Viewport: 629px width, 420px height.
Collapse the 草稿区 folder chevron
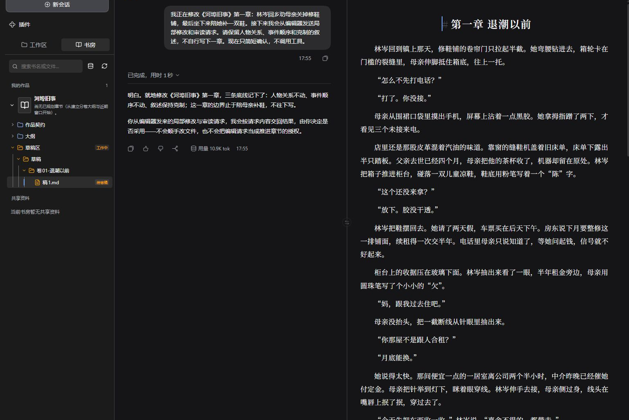[x=13, y=147]
